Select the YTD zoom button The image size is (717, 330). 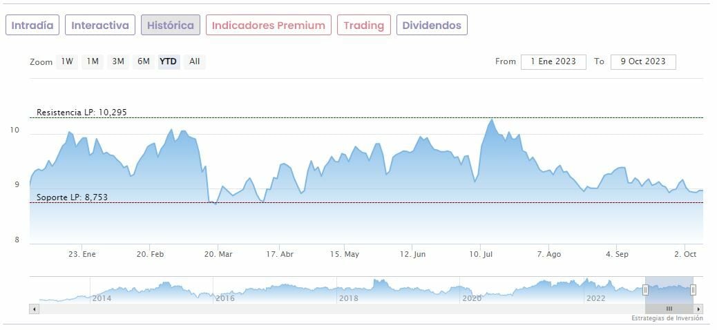click(169, 61)
